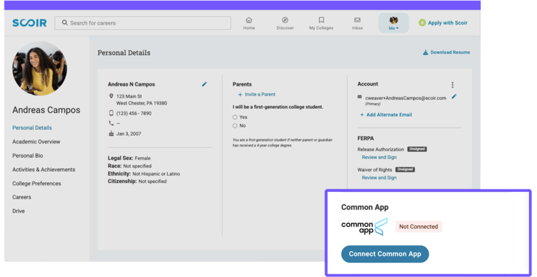This screenshot has height=277, width=537.
Task: Click Review and Sign under Release Authorization
Action: [x=379, y=157]
